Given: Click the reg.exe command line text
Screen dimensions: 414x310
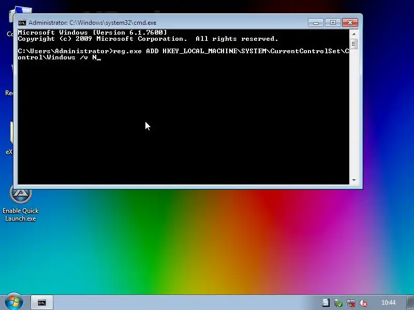Looking at the screenshot, I should 184,54.
